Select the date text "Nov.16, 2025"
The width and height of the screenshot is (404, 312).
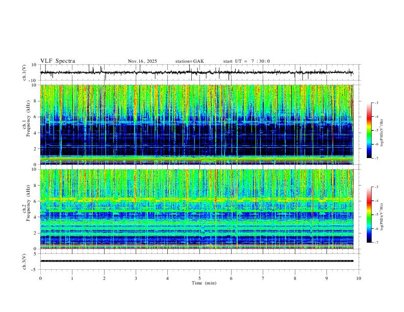tap(142, 61)
